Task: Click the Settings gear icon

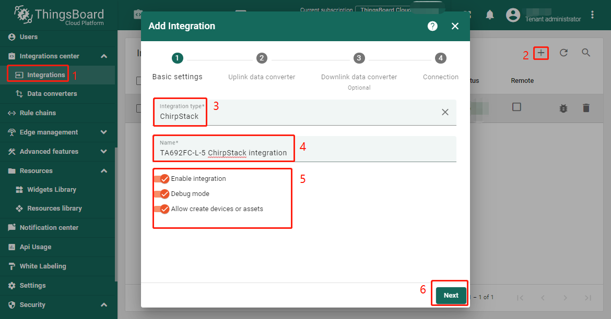Action: [11, 285]
